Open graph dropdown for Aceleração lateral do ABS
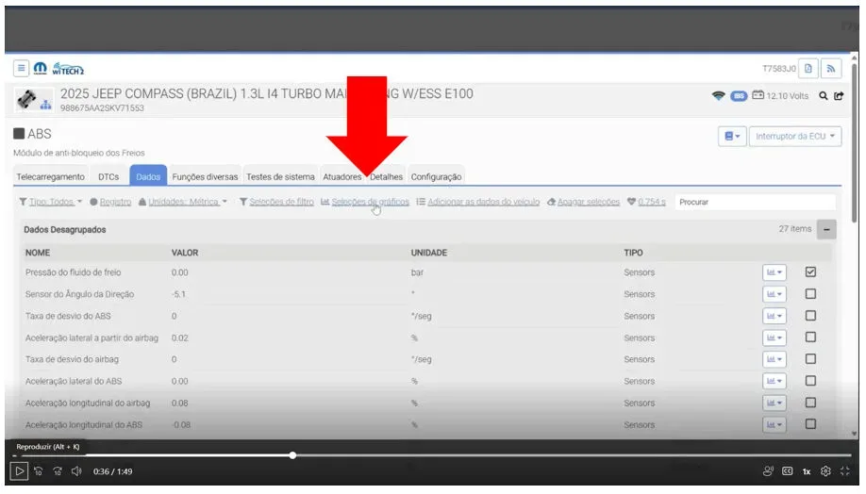The image size is (866, 494). tap(774, 381)
